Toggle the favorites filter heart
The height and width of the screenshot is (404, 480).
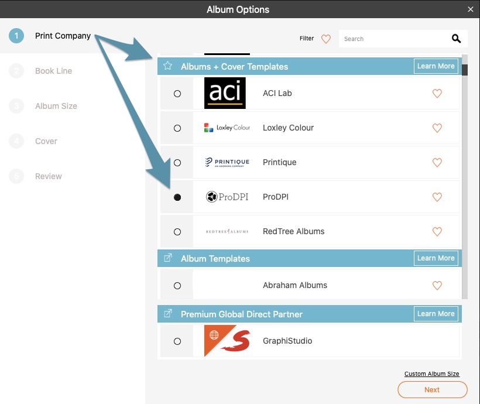pyautogui.click(x=325, y=39)
